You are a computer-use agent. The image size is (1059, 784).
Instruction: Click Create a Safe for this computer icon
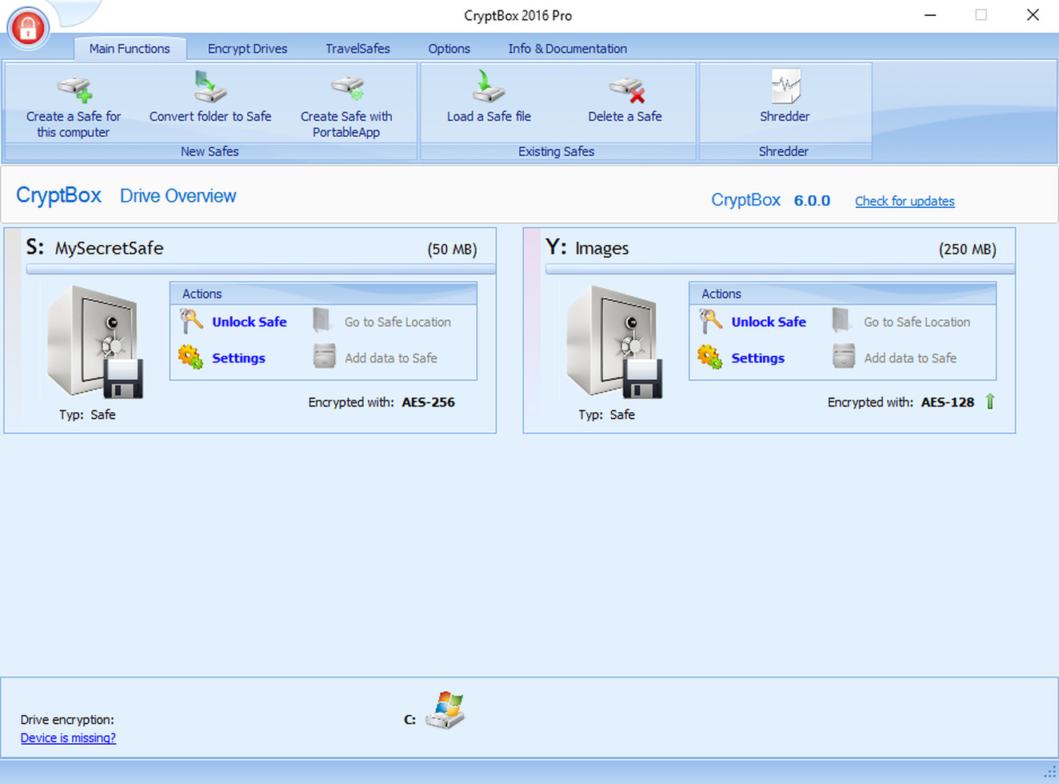(74, 88)
